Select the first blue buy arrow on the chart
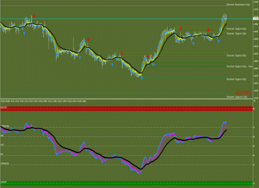The image size is (259, 188). [24, 33]
